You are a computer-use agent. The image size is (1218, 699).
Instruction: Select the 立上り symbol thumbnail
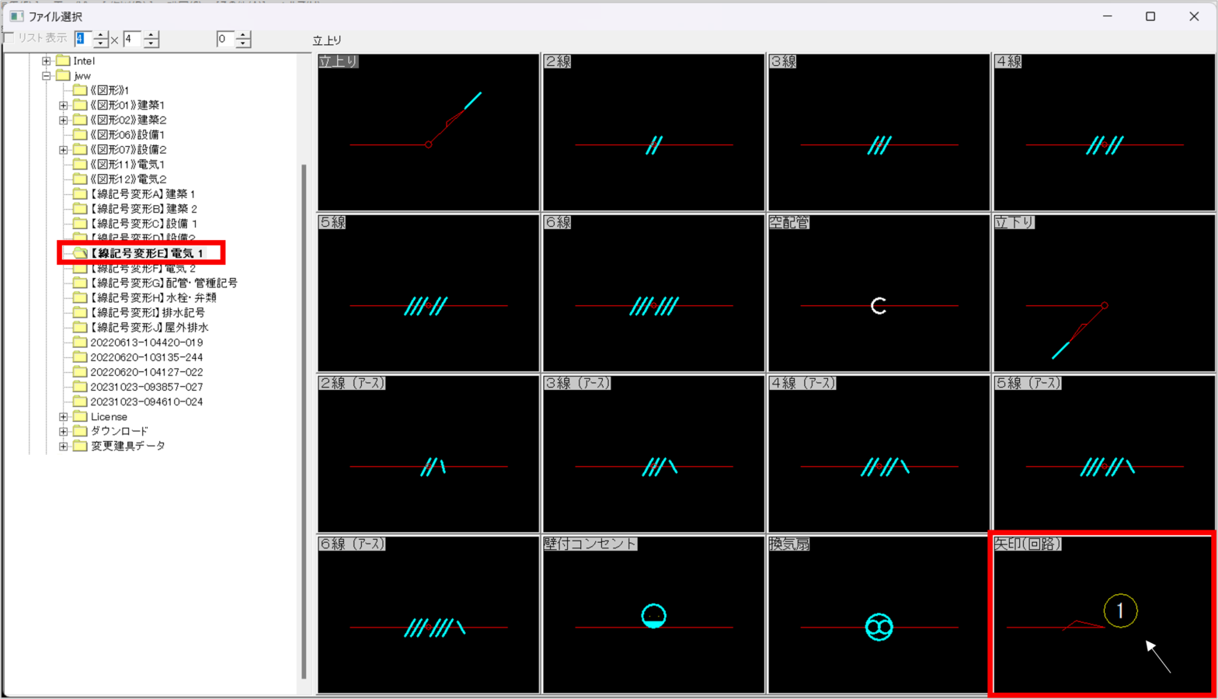pos(428,132)
